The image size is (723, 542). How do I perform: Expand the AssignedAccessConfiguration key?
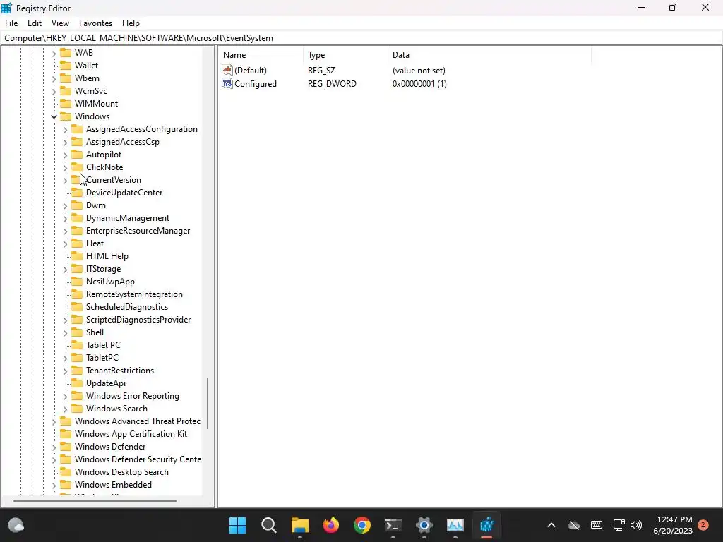(65, 130)
